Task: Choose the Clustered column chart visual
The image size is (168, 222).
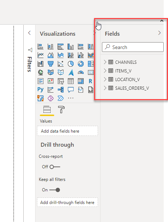Action: (x=71, y=46)
